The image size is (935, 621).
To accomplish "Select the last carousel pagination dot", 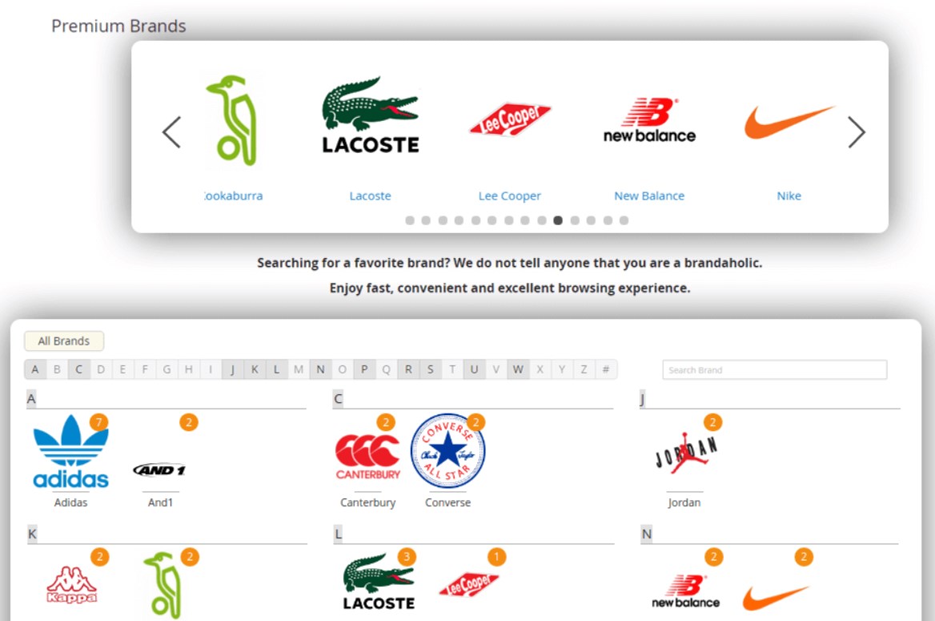I will tap(624, 220).
